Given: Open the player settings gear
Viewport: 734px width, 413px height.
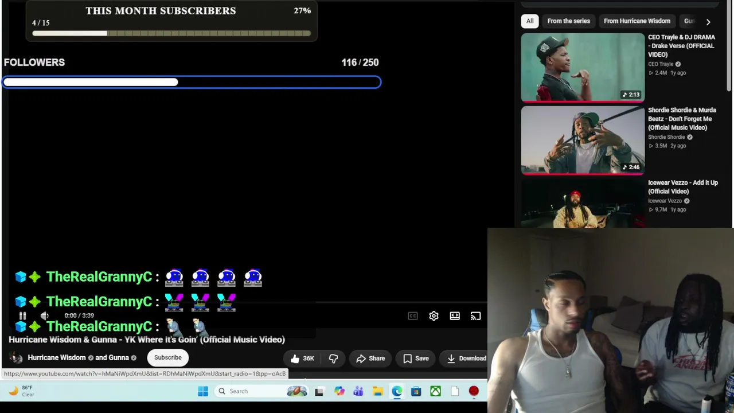Looking at the screenshot, I should pos(434,316).
